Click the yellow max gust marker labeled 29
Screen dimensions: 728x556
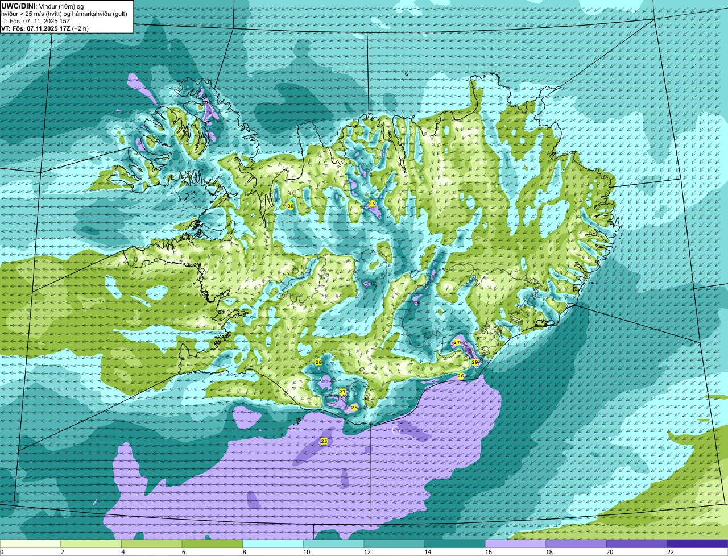(475, 362)
